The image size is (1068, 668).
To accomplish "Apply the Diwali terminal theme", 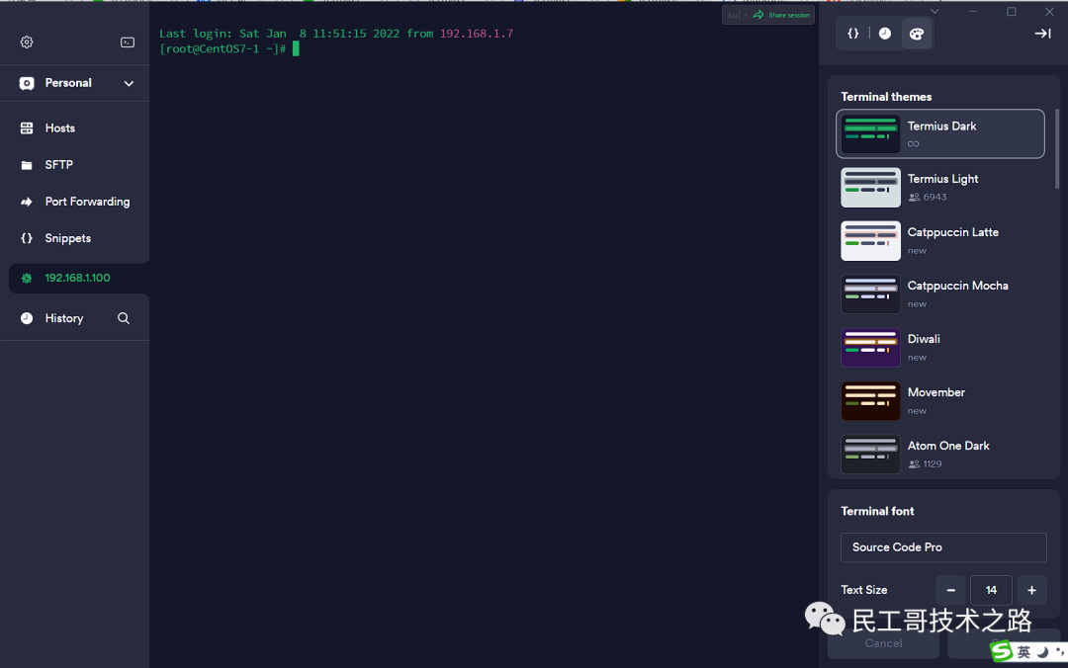I will click(940, 347).
